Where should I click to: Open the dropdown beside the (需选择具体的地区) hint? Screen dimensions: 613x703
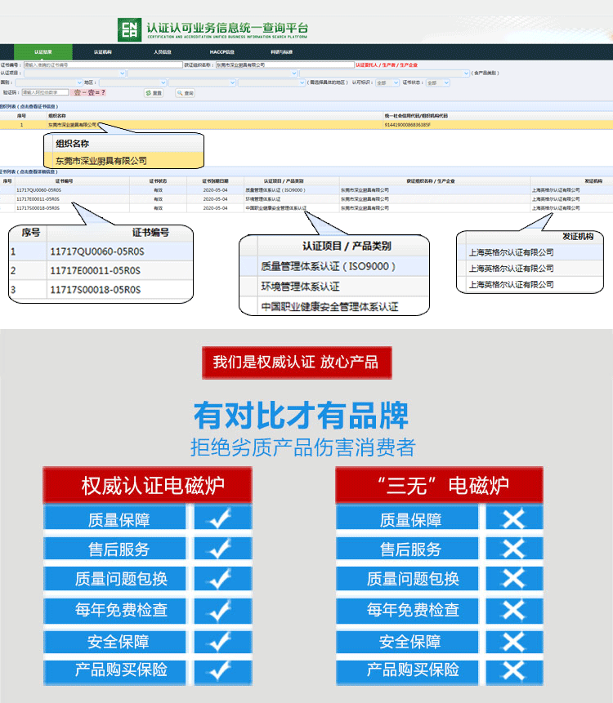click(x=271, y=82)
